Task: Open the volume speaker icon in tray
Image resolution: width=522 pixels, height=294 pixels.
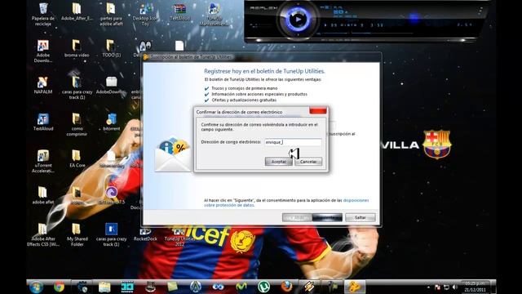Action: (x=455, y=287)
